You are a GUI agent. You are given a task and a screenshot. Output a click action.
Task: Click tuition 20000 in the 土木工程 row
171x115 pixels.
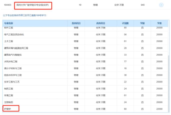coord(159,41)
